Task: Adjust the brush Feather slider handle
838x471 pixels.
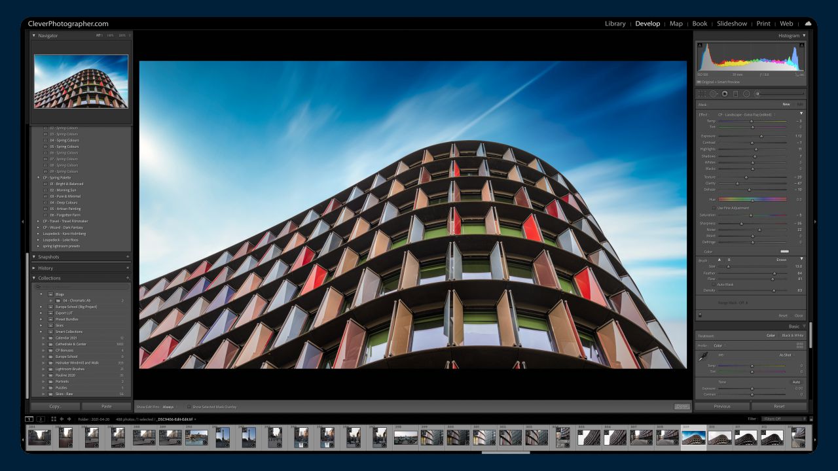Action: [774, 273]
